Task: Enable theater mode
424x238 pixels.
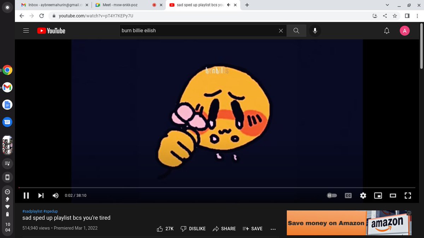Action: pyautogui.click(x=393, y=195)
